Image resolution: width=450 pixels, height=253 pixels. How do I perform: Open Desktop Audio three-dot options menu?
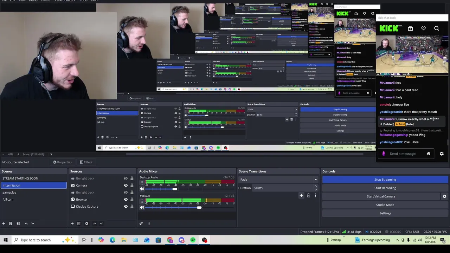pyautogui.click(x=142, y=183)
